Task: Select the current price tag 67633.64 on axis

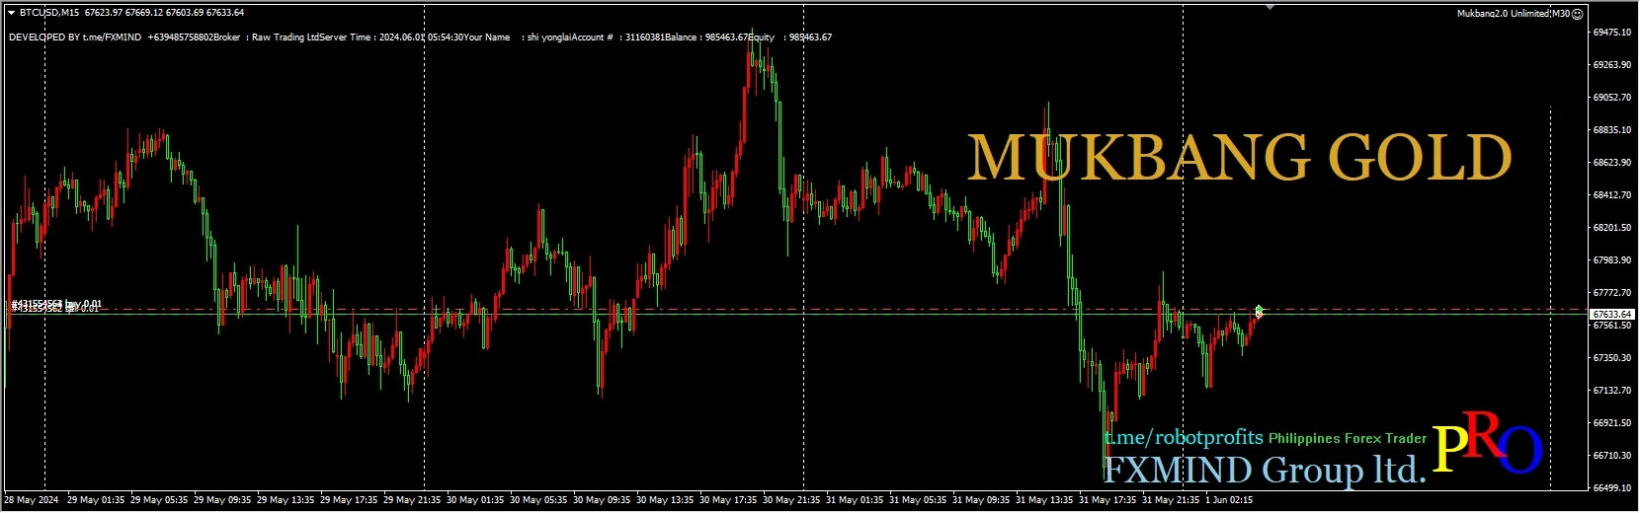Action: (x=1612, y=314)
